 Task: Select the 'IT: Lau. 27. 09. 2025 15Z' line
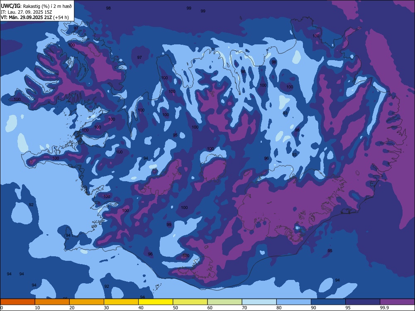tap(26, 12)
